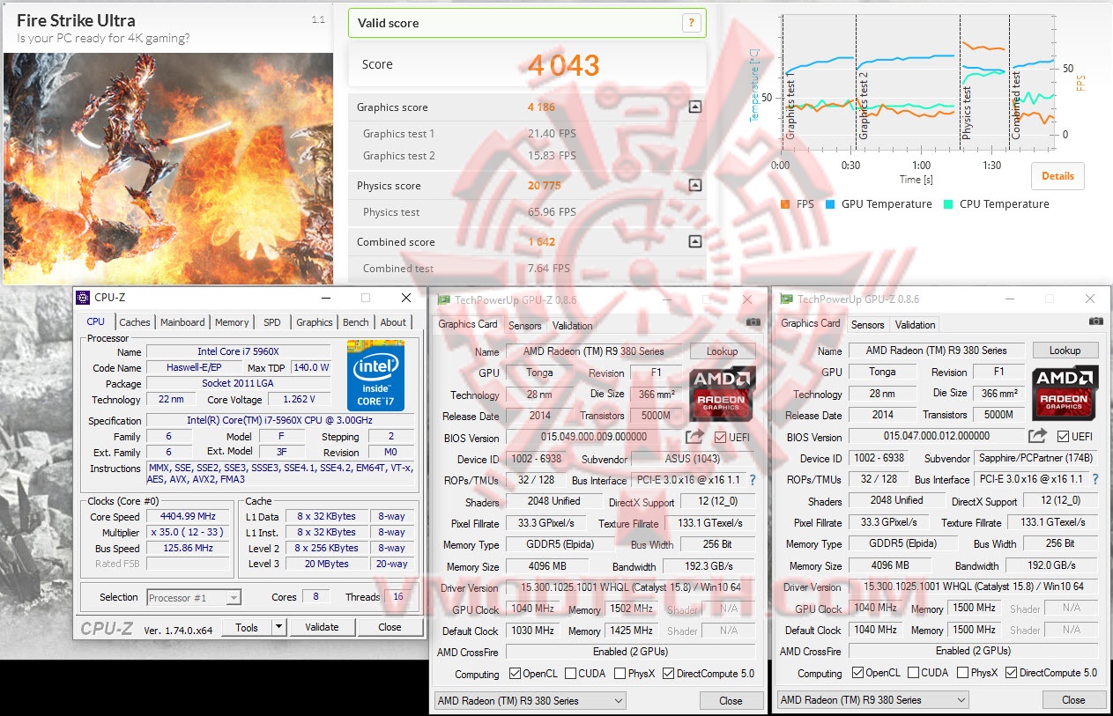Collapse the Graphics score section
1113x716 pixels.
coord(694,107)
